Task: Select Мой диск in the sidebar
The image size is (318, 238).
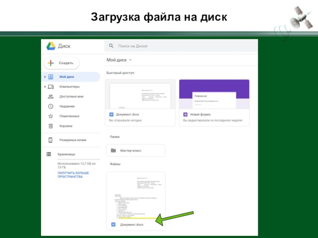Action: (67, 77)
